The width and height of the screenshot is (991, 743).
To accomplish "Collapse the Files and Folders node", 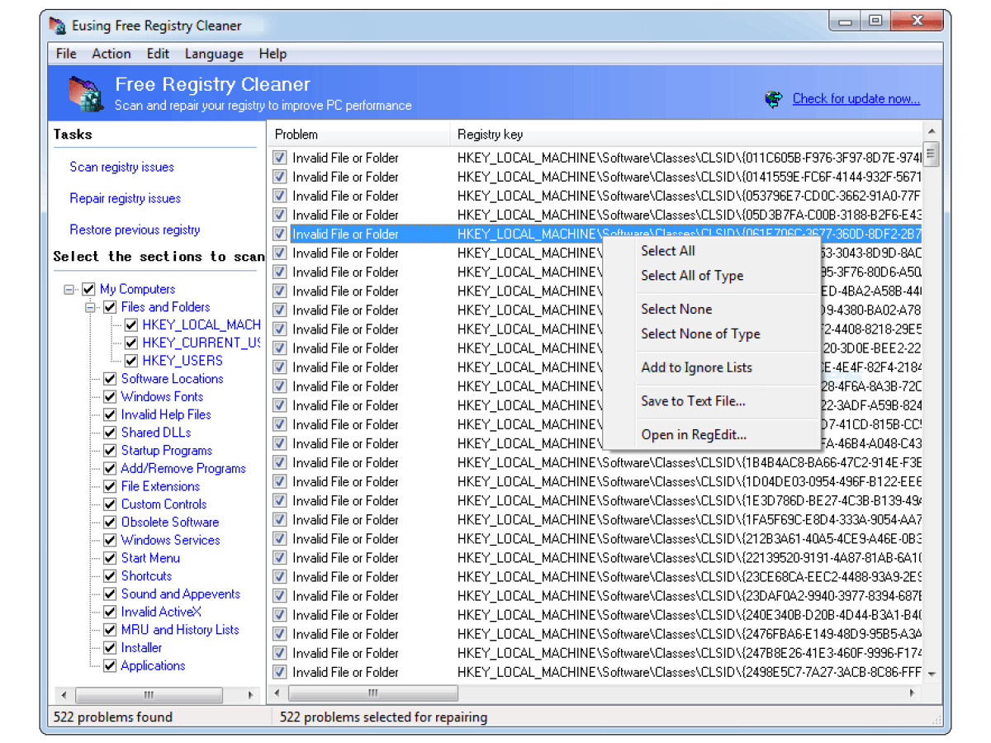I will [89, 307].
